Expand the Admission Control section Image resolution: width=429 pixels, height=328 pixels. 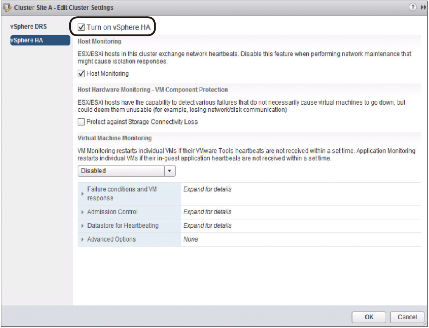coord(82,212)
